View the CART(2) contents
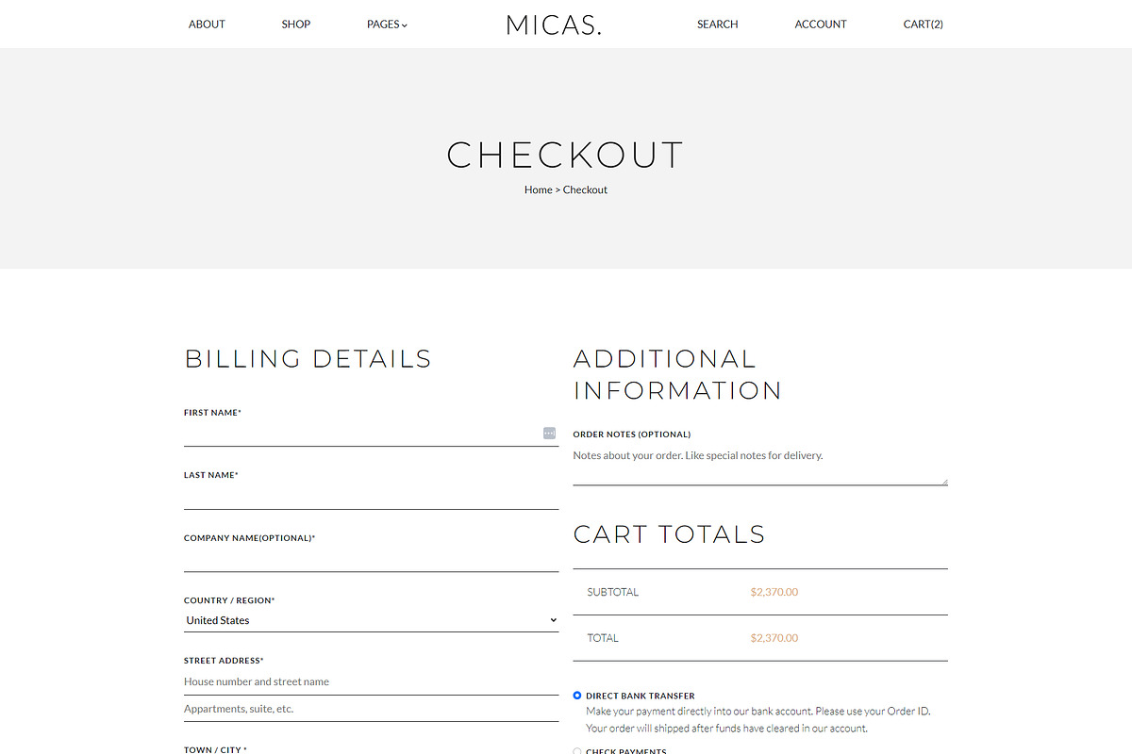 (923, 25)
